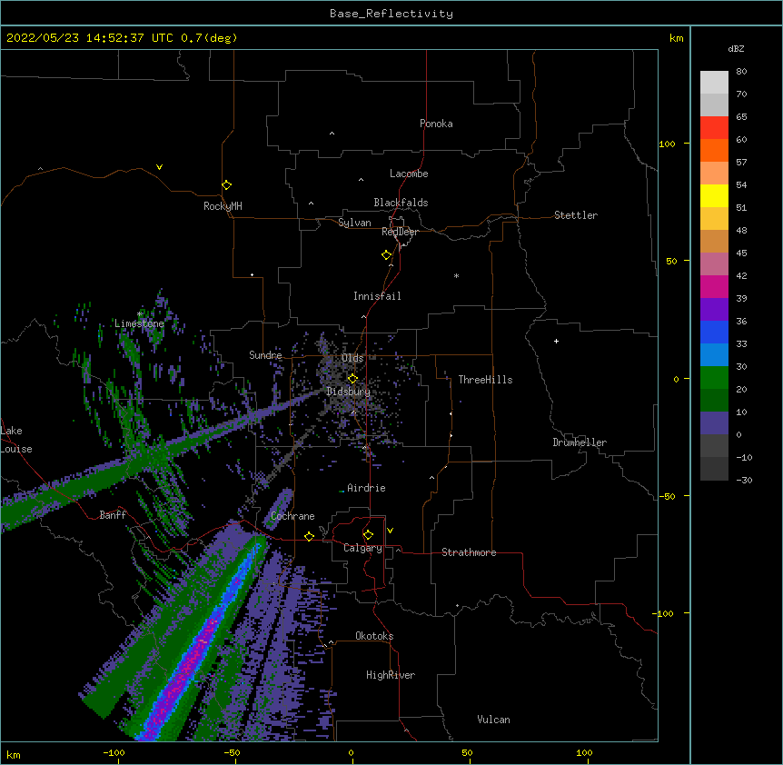The width and height of the screenshot is (783, 765).
Task: Click the Okotoks town label
Action: [x=374, y=636]
